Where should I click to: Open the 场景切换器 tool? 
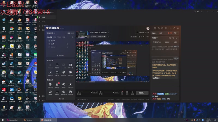coord(63,93)
